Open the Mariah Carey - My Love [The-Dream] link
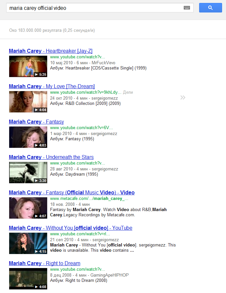The width and height of the screenshot is (226, 293). (52, 86)
